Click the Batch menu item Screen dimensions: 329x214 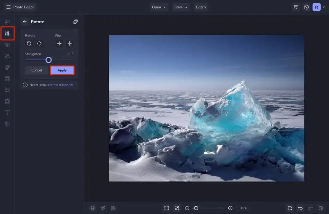201,7
